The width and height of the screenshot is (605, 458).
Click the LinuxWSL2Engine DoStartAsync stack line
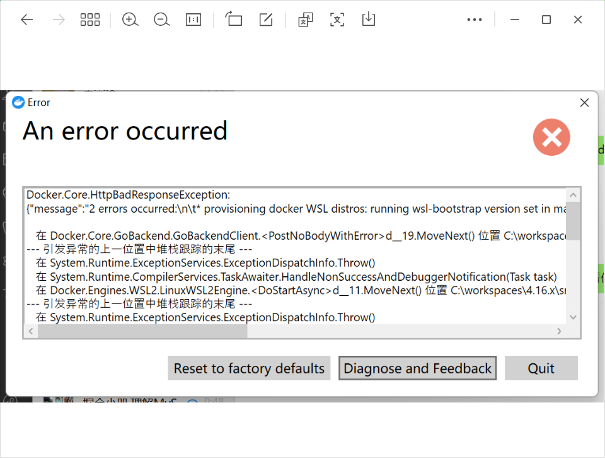tap(301, 290)
